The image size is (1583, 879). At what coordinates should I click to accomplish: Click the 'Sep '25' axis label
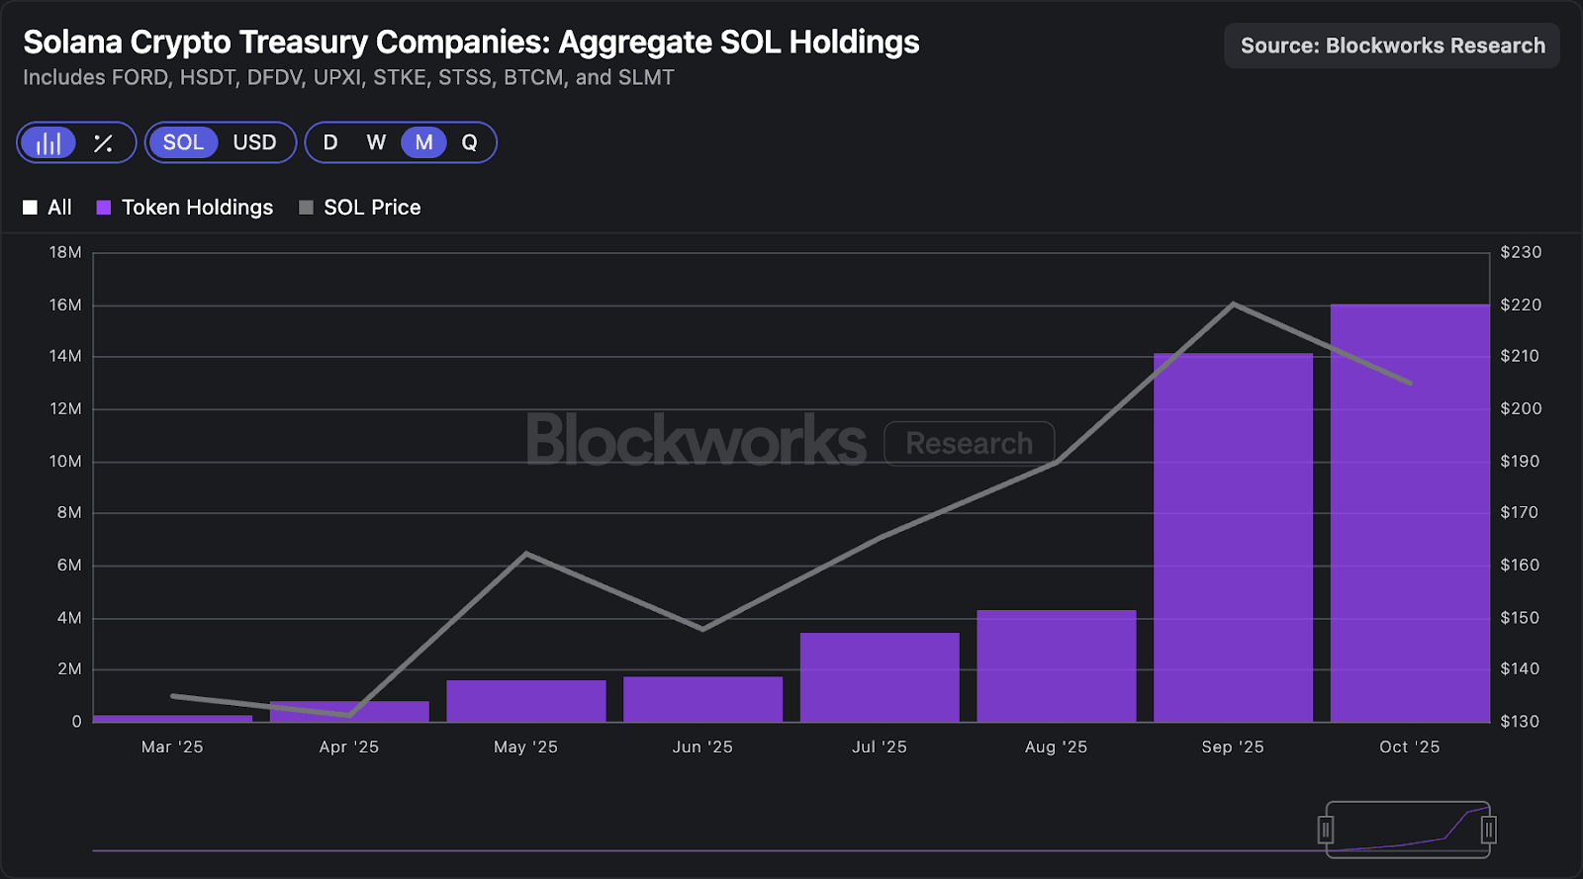(x=1233, y=747)
